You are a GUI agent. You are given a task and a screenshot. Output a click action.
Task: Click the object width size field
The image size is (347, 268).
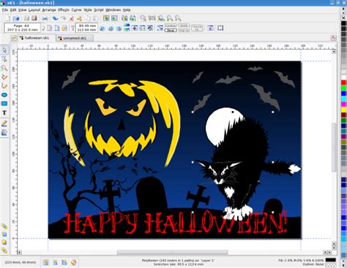pyautogui.click(x=87, y=26)
